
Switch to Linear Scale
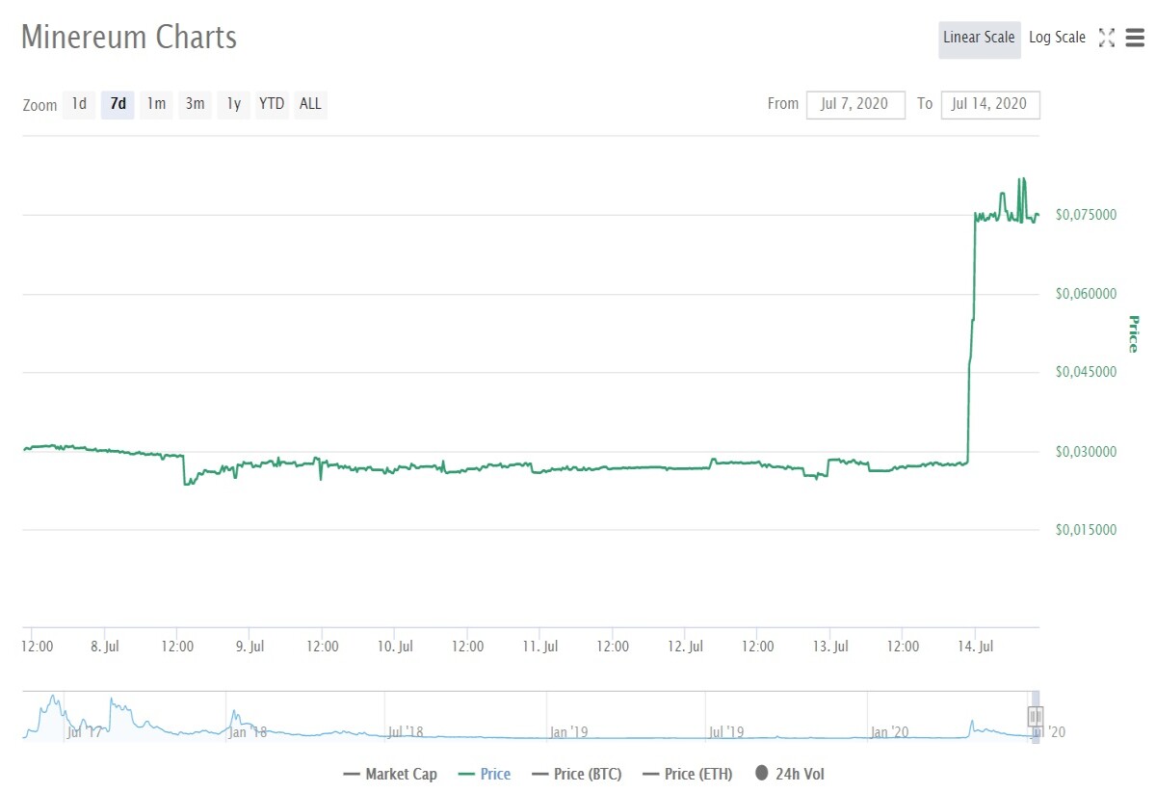point(980,38)
